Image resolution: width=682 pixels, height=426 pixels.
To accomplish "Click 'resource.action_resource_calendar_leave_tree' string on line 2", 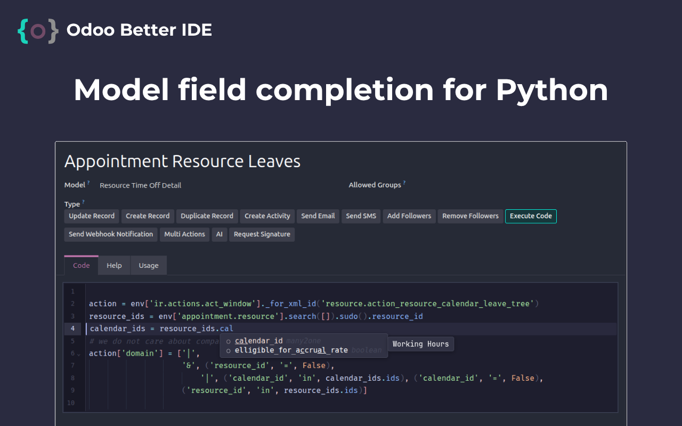I will (429, 304).
